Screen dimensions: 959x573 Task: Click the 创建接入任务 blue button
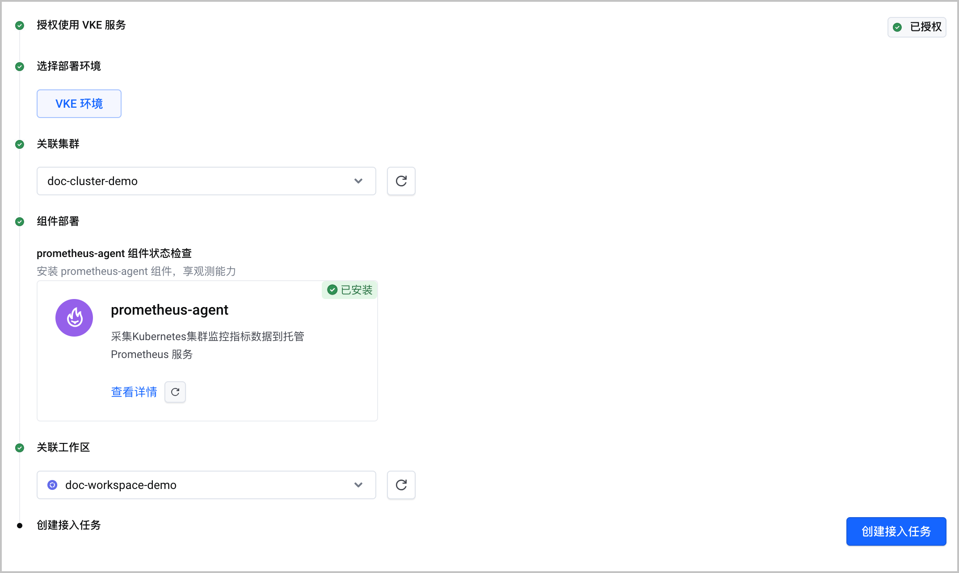tap(896, 531)
